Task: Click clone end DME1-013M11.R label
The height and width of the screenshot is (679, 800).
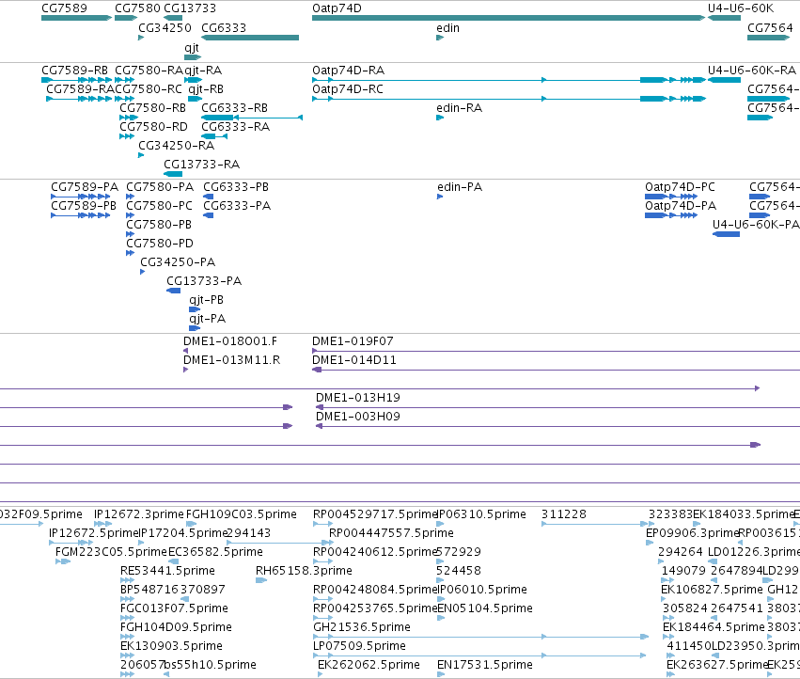Action: point(232,360)
